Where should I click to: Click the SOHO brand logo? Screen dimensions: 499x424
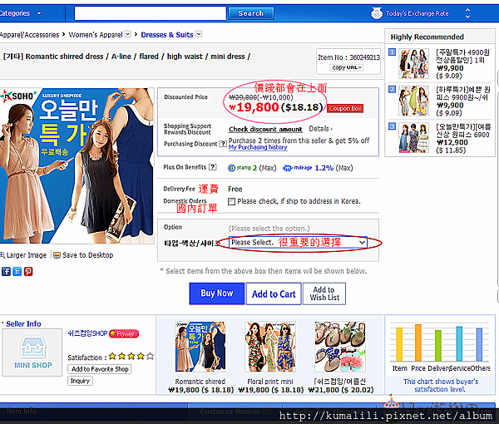point(19,96)
